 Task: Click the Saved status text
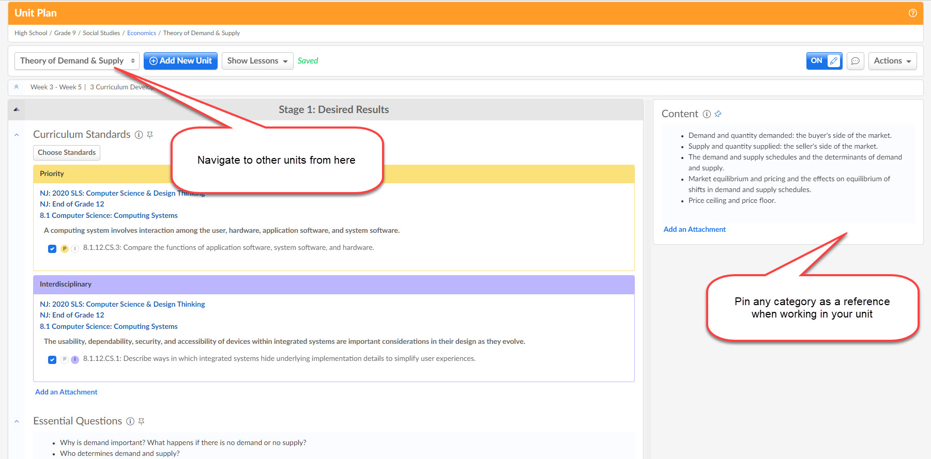[308, 61]
